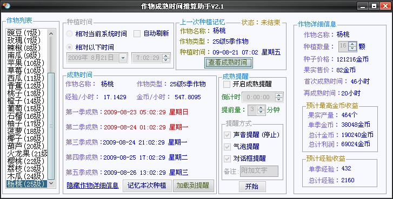The width and height of the screenshot is (393, 199).
Task: Enable the 自动刷新 checkbox
Action: pyautogui.click(x=137, y=33)
